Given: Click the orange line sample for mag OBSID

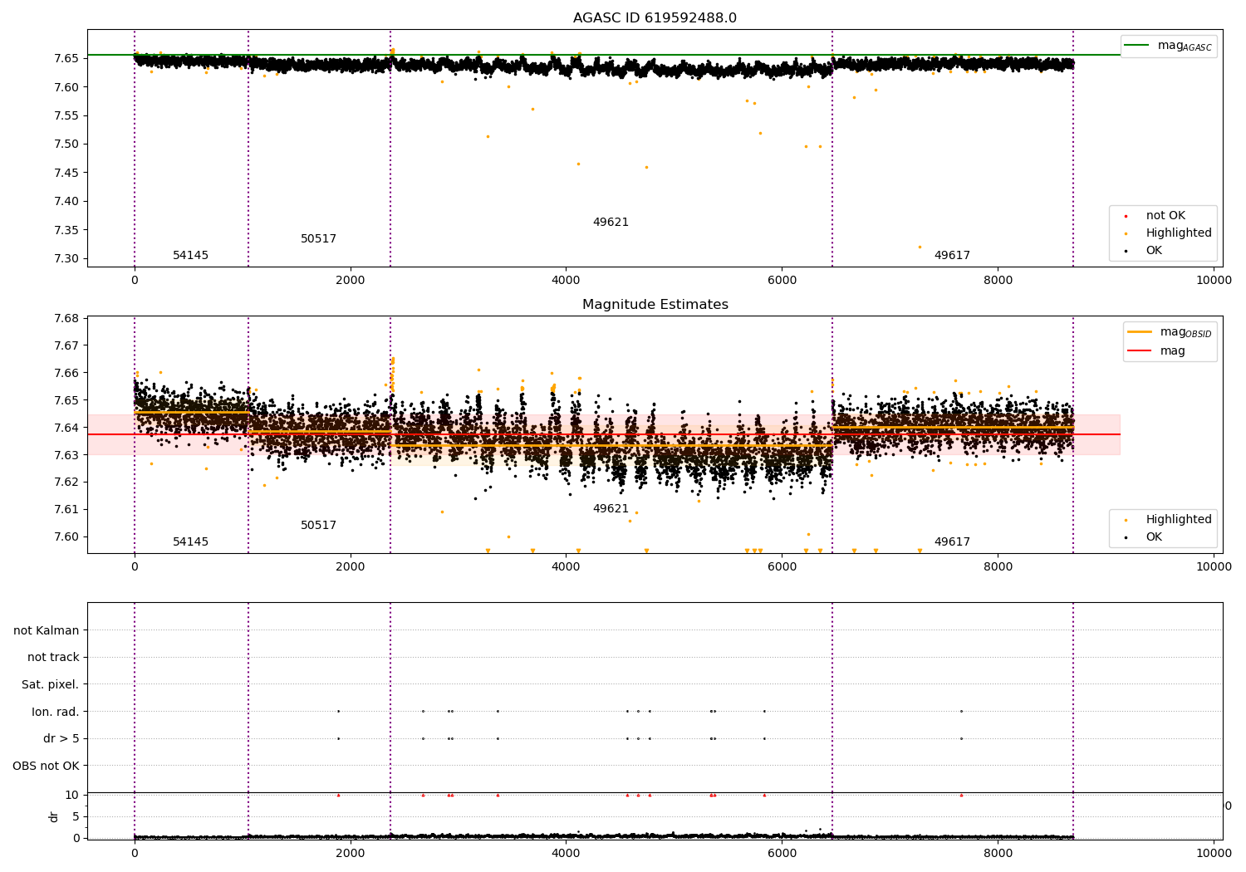Looking at the screenshot, I should [x=1140, y=332].
